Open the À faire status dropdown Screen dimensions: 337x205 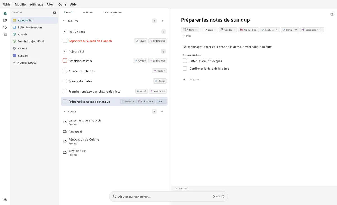pyautogui.click(x=190, y=30)
